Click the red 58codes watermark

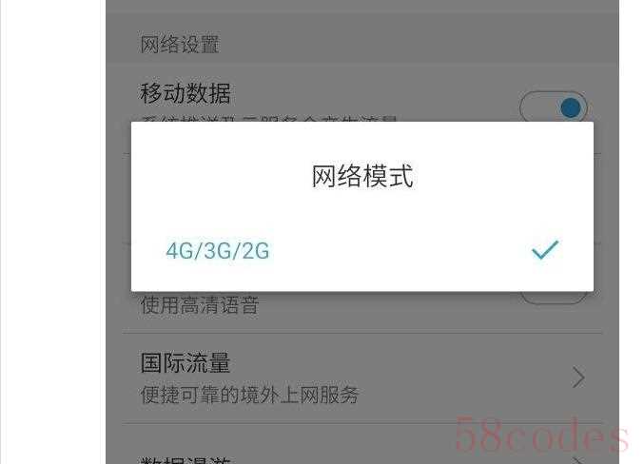(x=542, y=435)
